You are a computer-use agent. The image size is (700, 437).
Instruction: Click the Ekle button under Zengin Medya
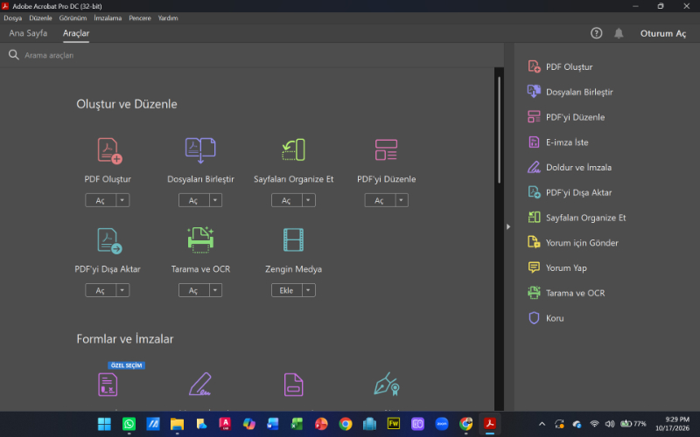click(287, 290)
